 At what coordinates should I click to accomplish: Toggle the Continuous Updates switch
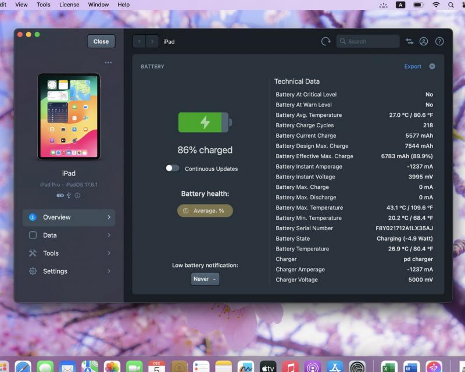coord(173,168)
